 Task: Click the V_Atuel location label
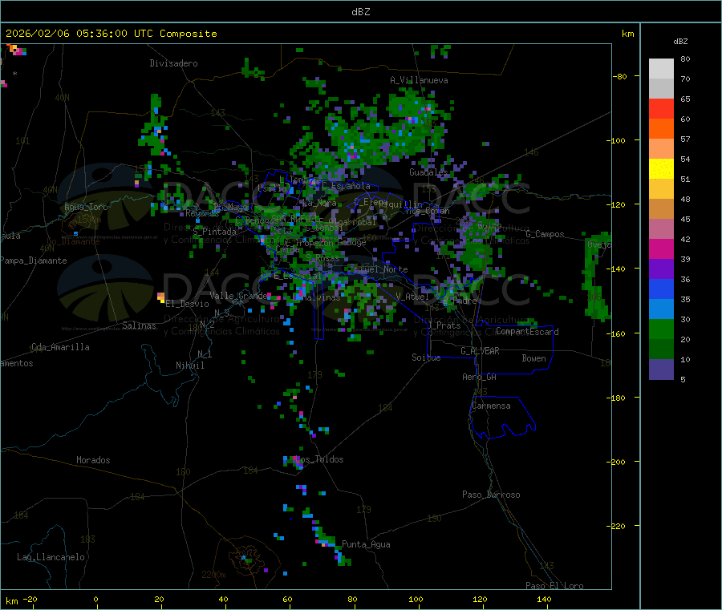click(412, 297)
